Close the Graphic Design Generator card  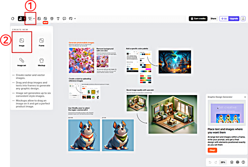(x=245, y=97)
